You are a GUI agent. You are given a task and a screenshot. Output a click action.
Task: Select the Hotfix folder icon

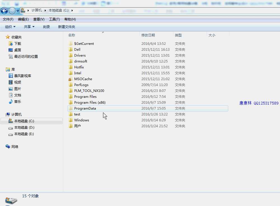pyautogui.click(x=71, y=67)
